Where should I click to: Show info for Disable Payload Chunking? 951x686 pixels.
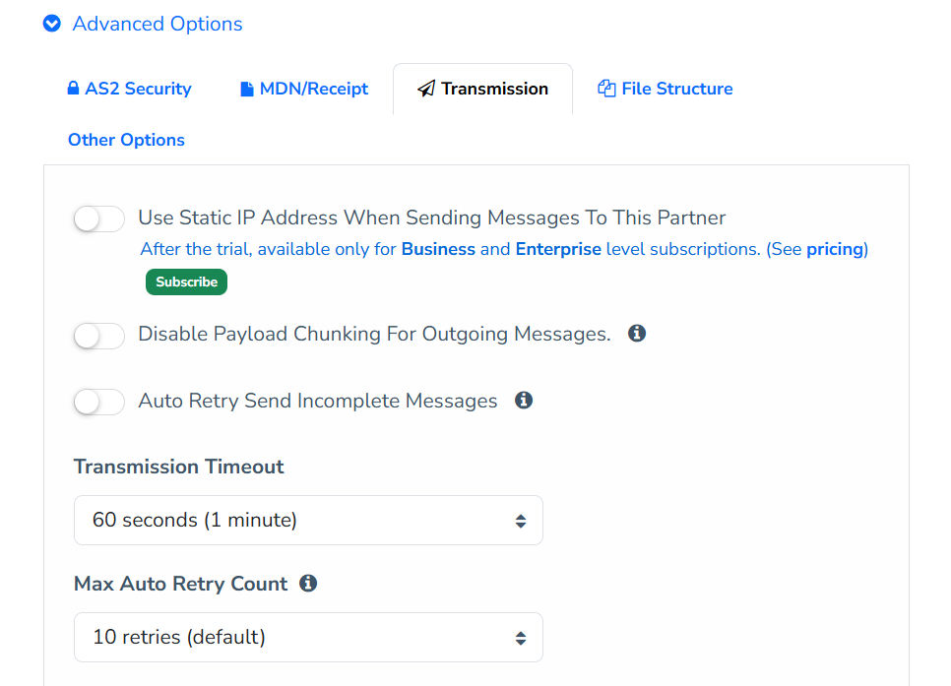pos(637,333)
